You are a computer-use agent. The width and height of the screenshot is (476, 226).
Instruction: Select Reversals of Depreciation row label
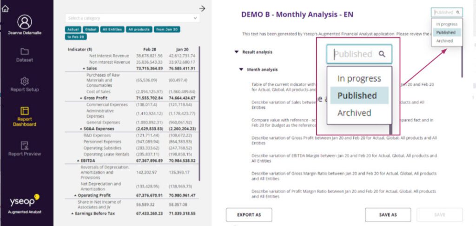tap(105, 172)
